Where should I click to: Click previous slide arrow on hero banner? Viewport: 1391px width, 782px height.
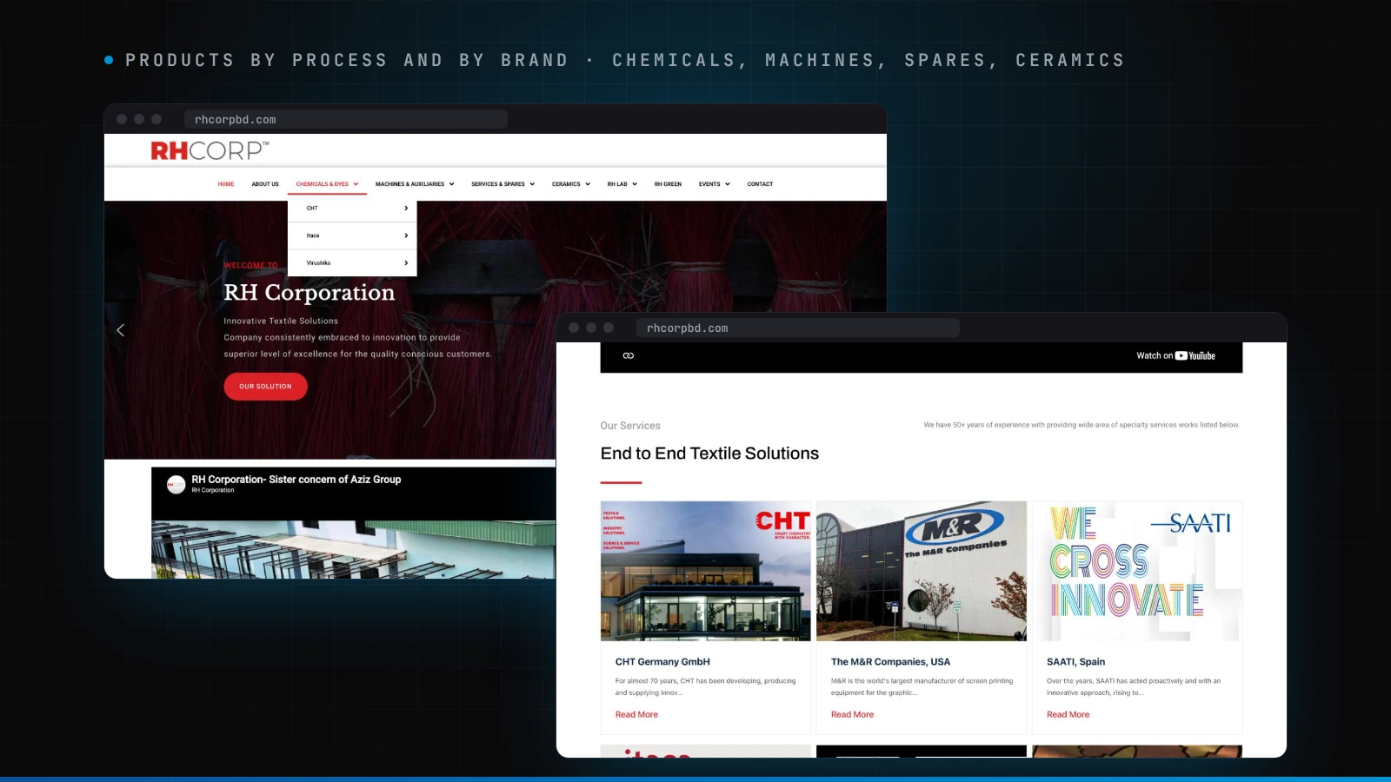(121, 330)
